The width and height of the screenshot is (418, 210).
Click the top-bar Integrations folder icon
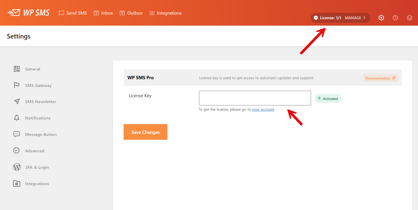pos(152,13)
